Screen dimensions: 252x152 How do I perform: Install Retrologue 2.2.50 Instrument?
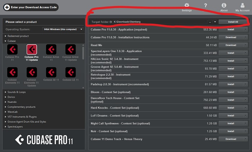pos(231,77)
